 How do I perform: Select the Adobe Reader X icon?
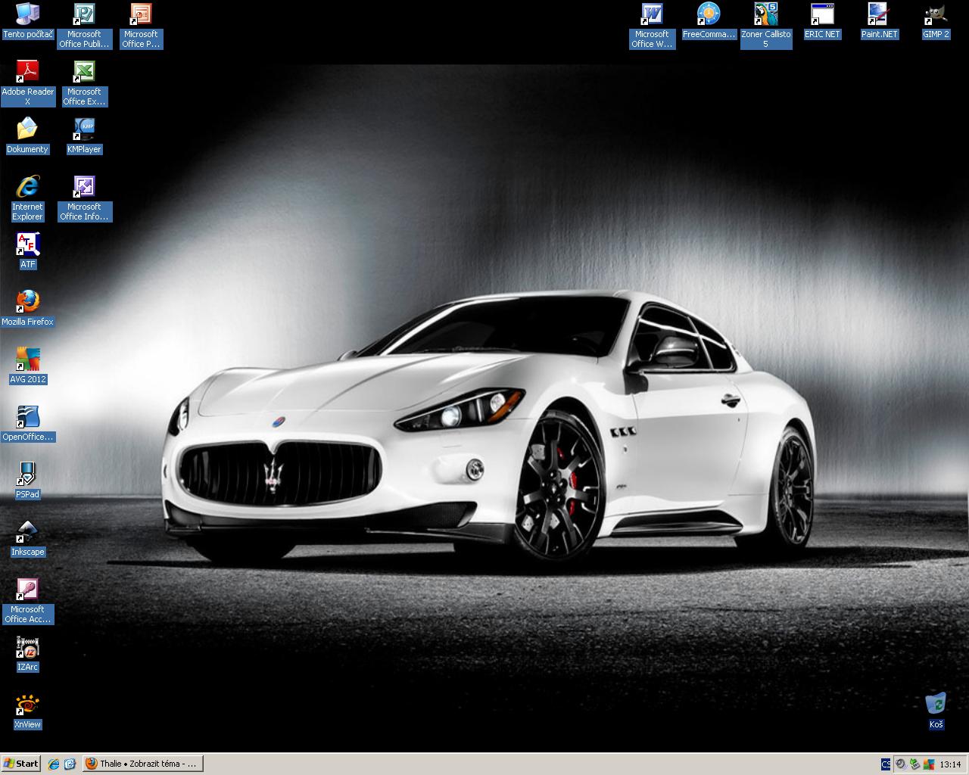pyautogui.click(x=27, y=72)
